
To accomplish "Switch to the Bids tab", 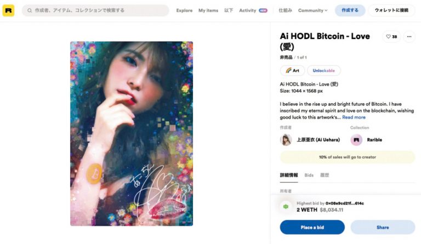I will (309, 175).
